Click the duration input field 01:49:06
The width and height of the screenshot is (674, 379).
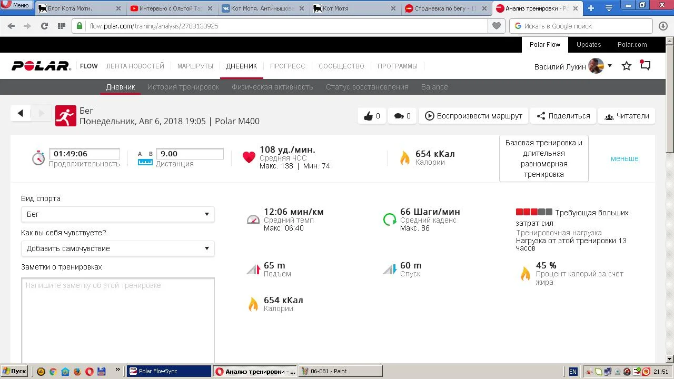[84, 154]
